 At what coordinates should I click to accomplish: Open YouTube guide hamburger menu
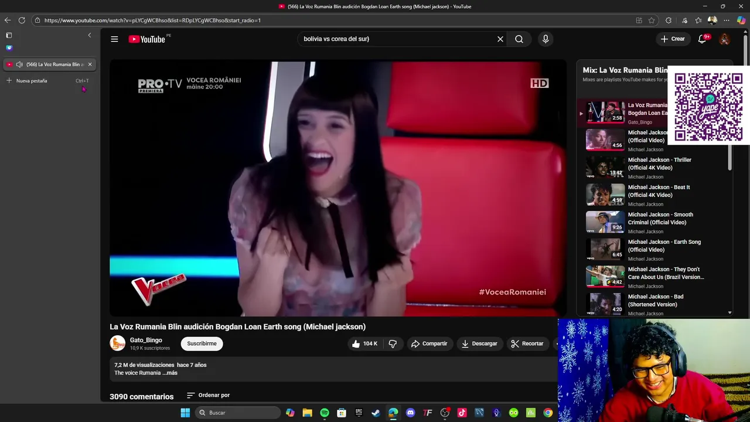(114, 39)
